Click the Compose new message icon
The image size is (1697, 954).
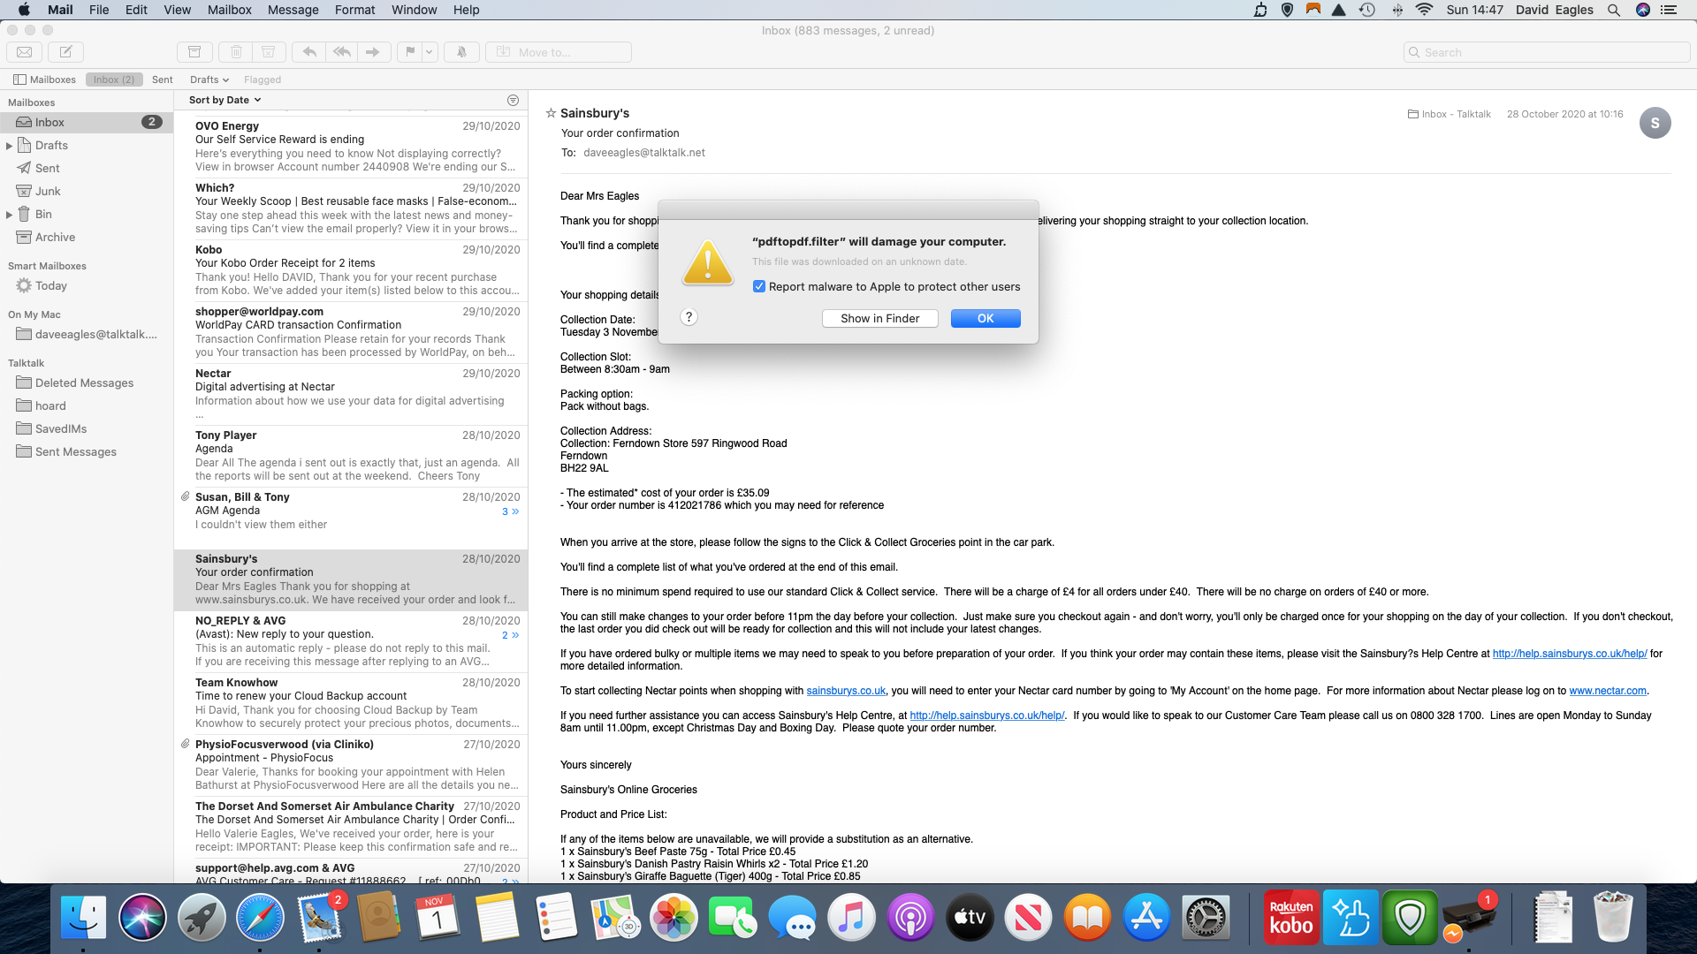pos(66,51)
